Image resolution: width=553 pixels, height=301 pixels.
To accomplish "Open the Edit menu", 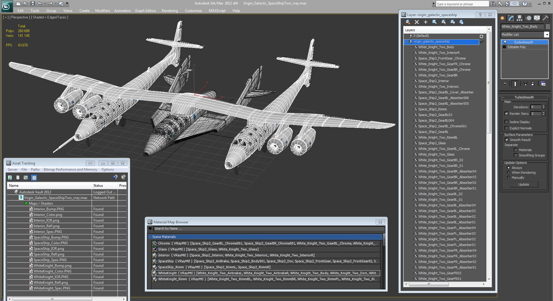I will pos(21,11).
